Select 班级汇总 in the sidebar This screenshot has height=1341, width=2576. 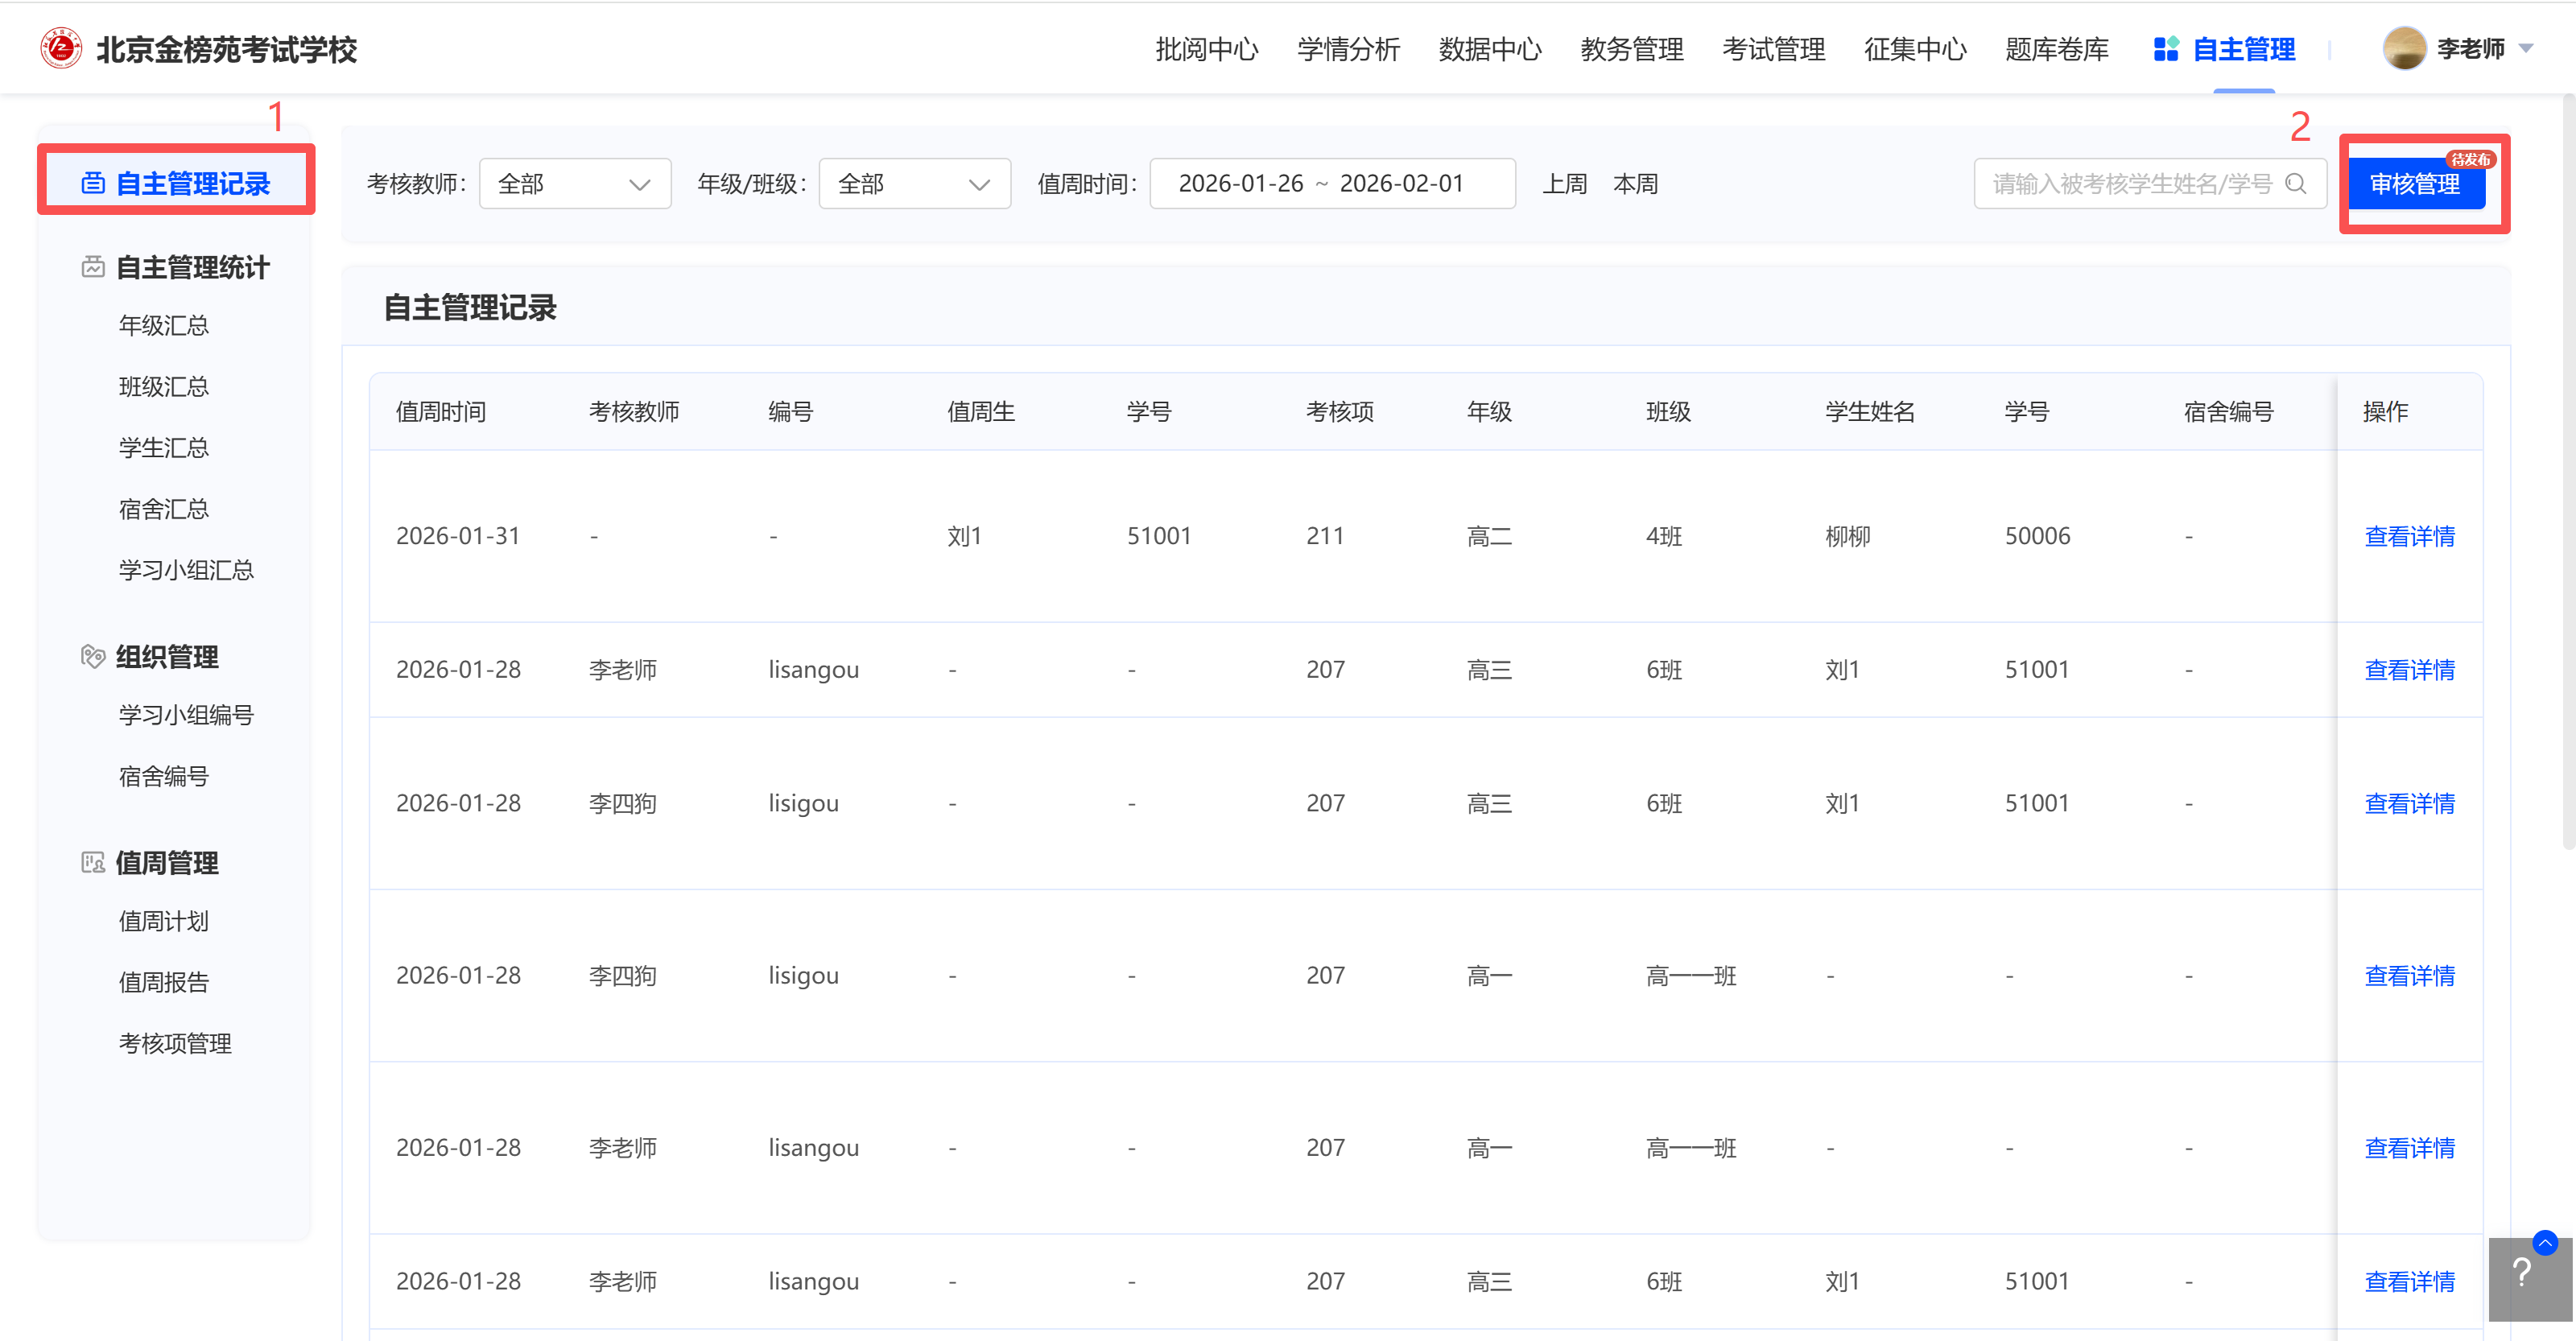pos(164,386)
